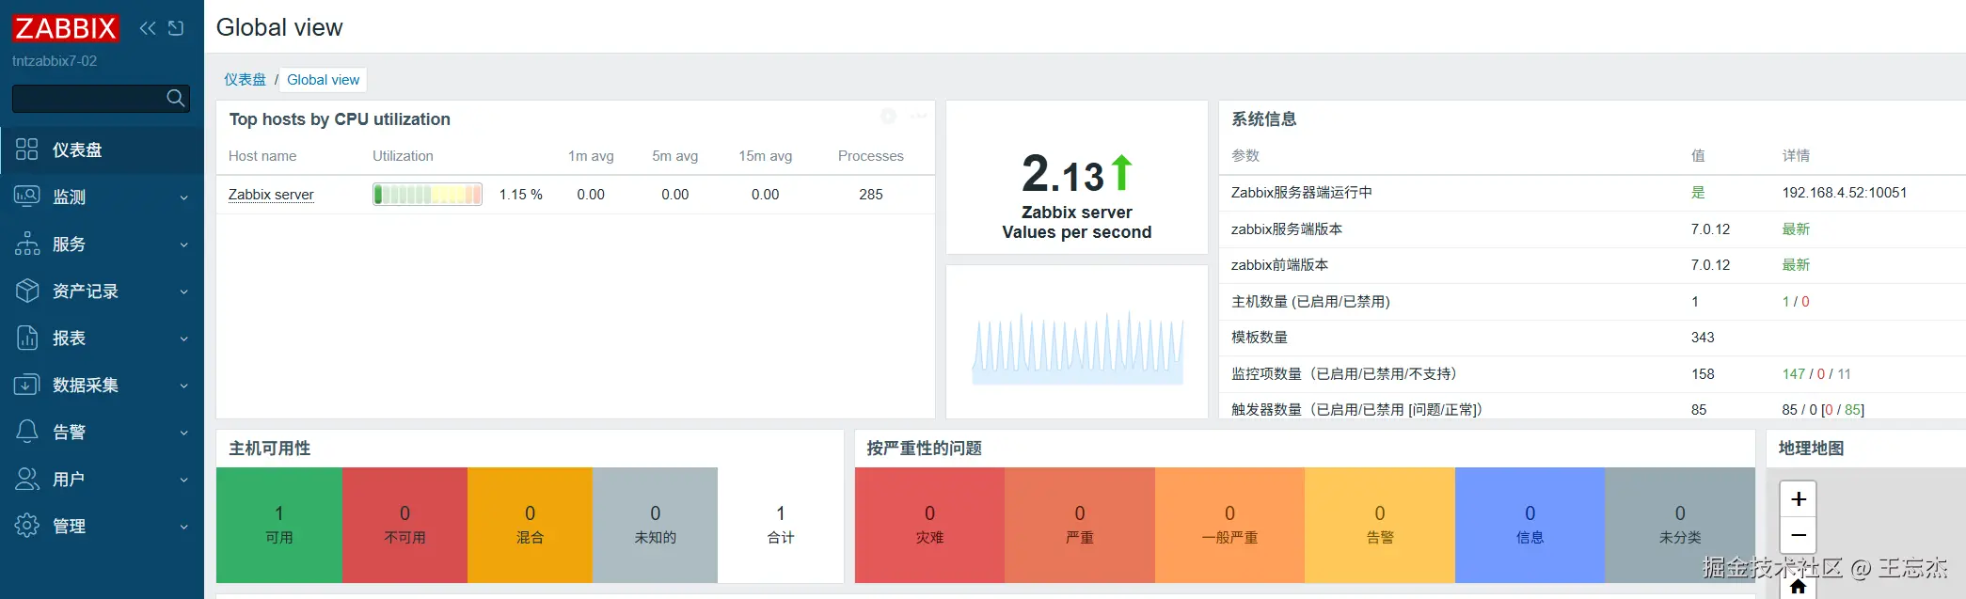Click the red 不可用 availability tile

[x=404, y=525]
